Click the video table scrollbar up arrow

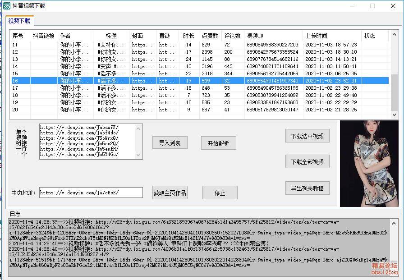[394, 34]
